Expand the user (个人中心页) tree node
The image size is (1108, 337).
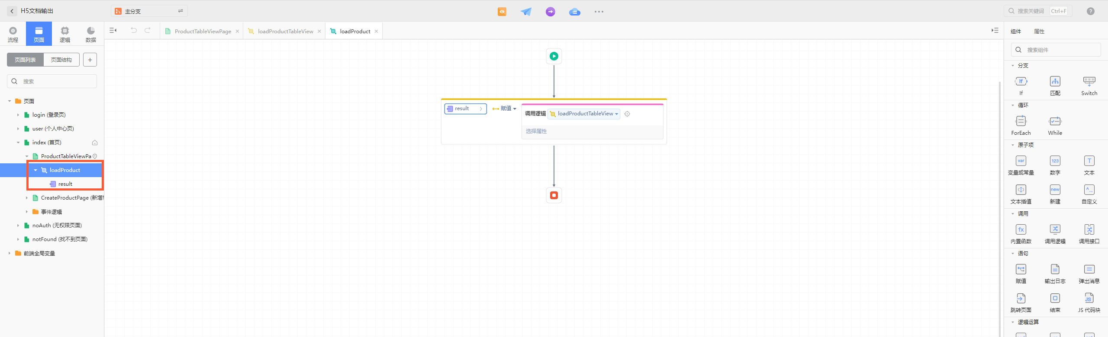click(x=18, y=129)
